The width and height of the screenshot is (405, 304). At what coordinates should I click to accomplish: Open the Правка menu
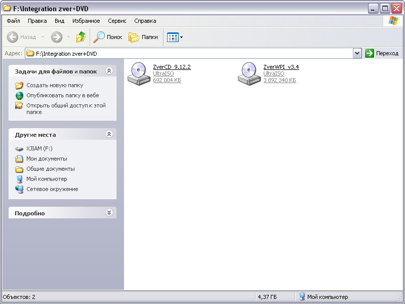(37, 21)
